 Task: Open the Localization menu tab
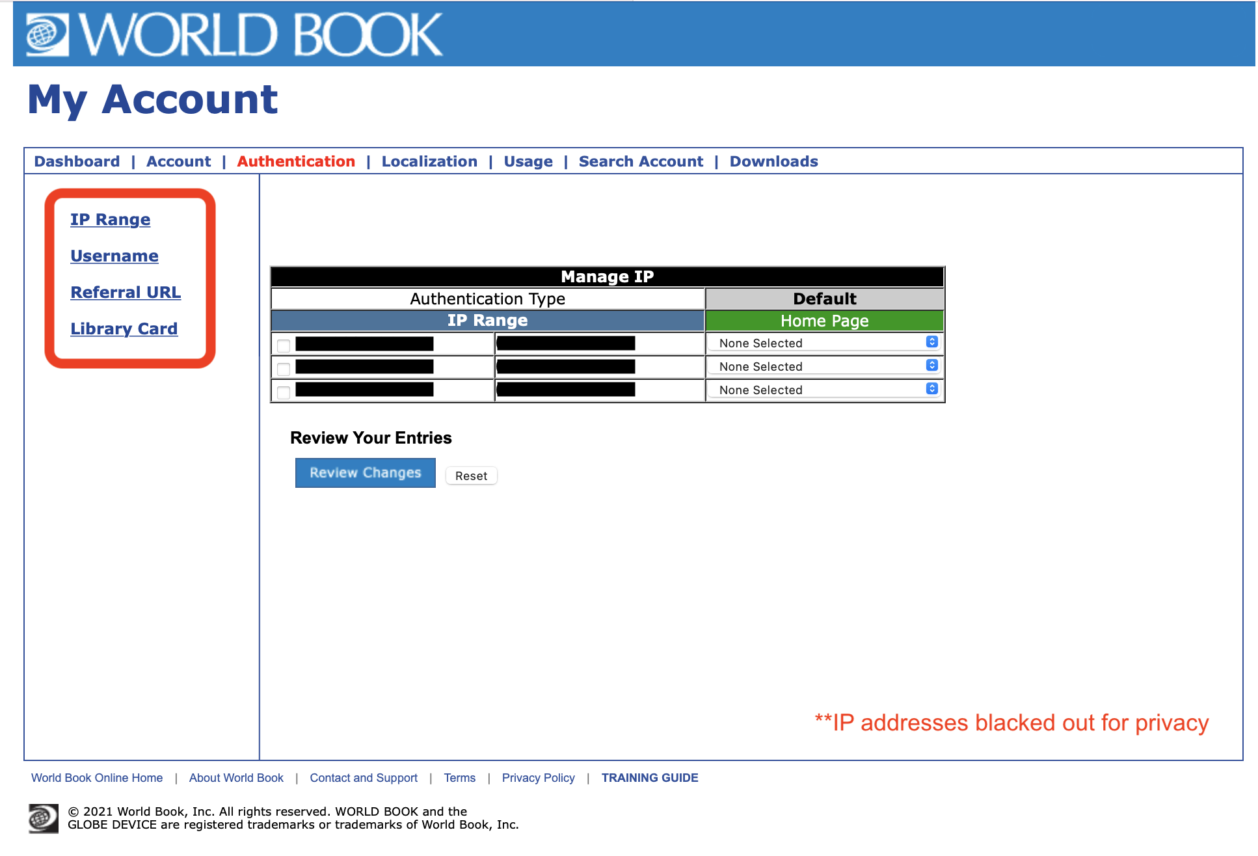pyautogui.click(x=429, y=161)
